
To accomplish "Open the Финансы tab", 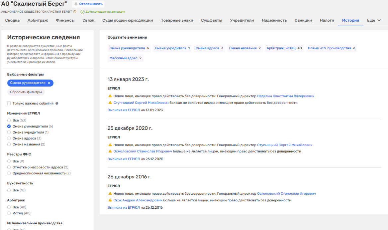I will coord(65,20).
